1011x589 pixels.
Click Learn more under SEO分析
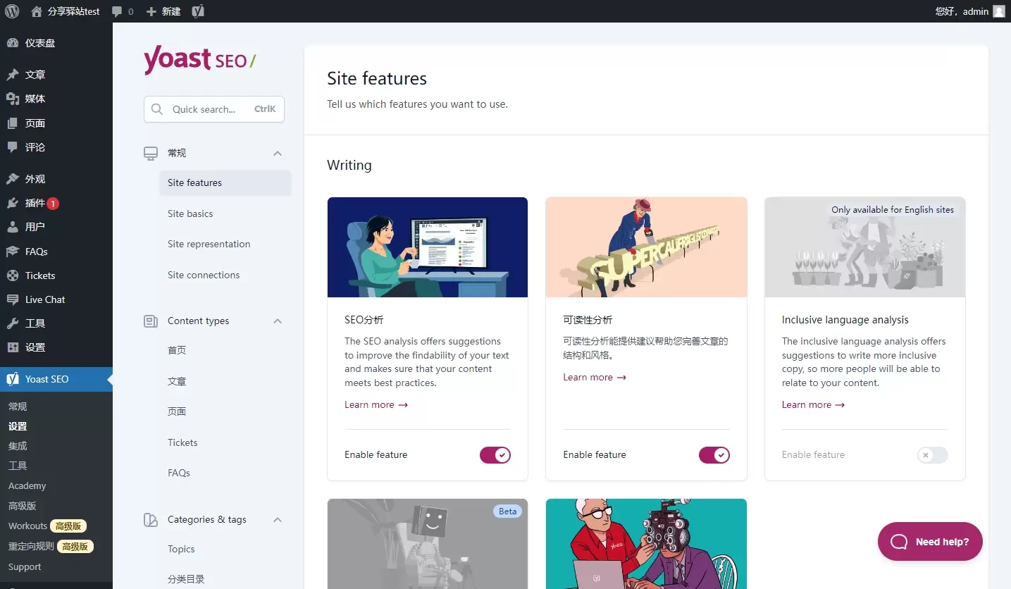(376, 405)
